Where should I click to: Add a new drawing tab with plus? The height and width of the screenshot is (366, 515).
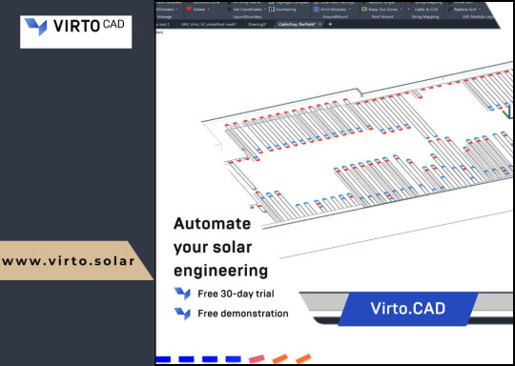(x=330, y=24)
